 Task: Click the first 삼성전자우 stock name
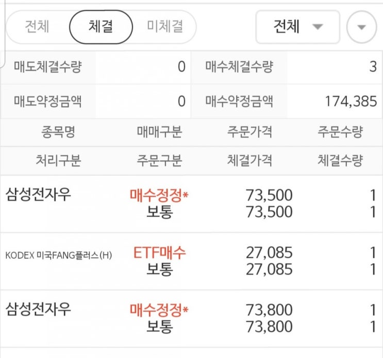[39, 195]
